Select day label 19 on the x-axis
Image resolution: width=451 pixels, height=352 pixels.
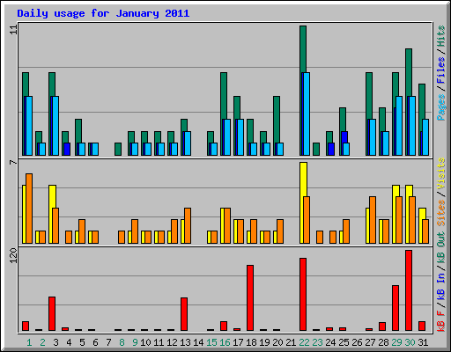264,342
